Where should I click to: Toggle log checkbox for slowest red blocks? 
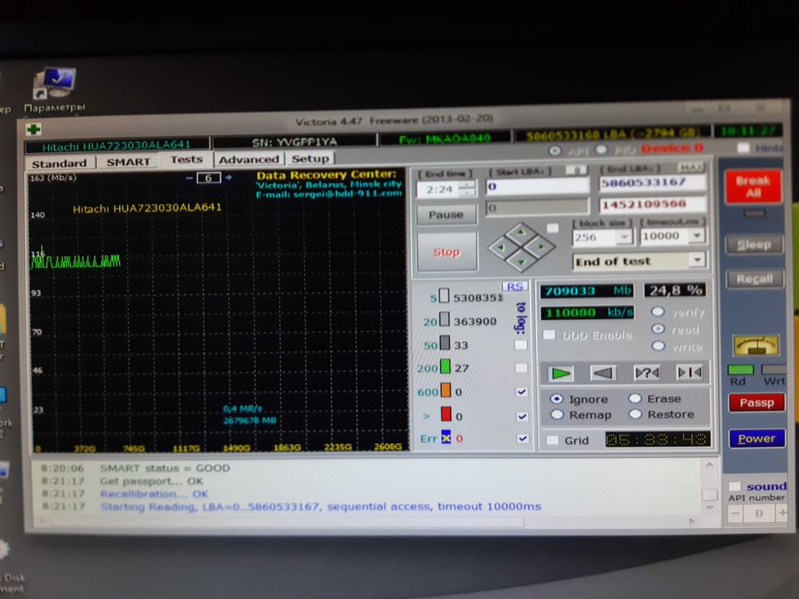(x=522, y=416)
